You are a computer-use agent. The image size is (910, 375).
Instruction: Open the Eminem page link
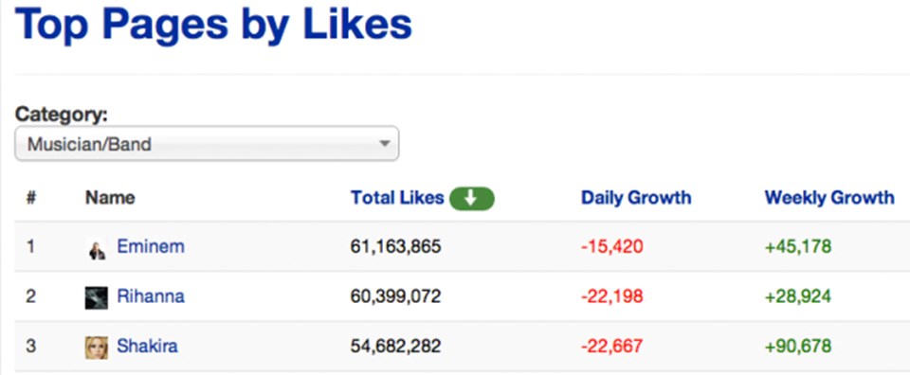point(151,247)
